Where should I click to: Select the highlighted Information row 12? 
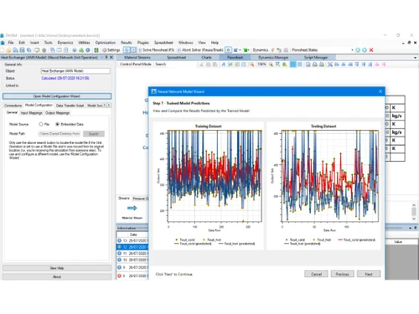[132, 247]
